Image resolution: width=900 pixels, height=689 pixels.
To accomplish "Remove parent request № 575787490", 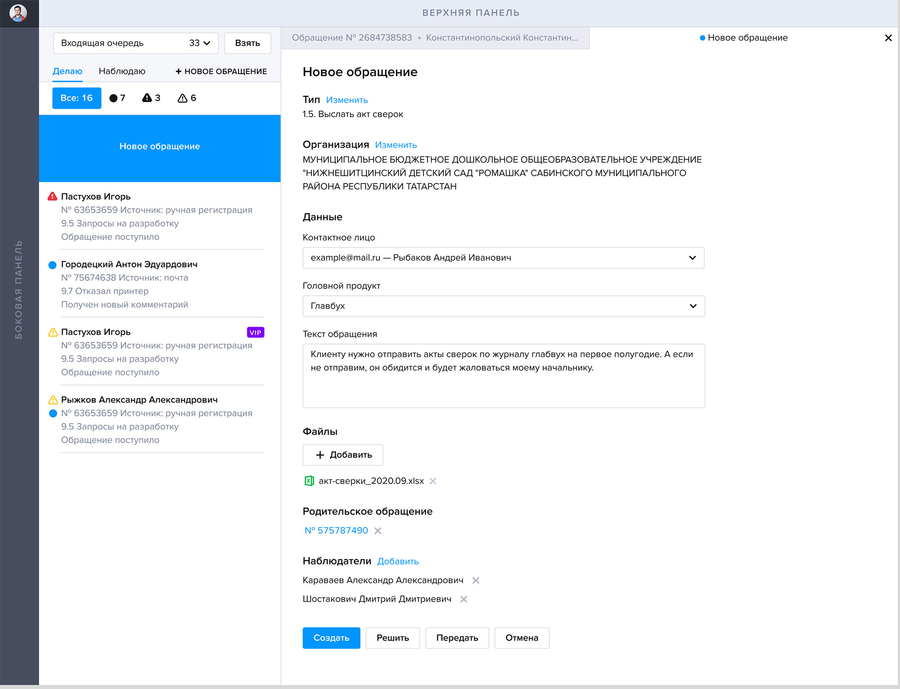I will coord(378,531).
